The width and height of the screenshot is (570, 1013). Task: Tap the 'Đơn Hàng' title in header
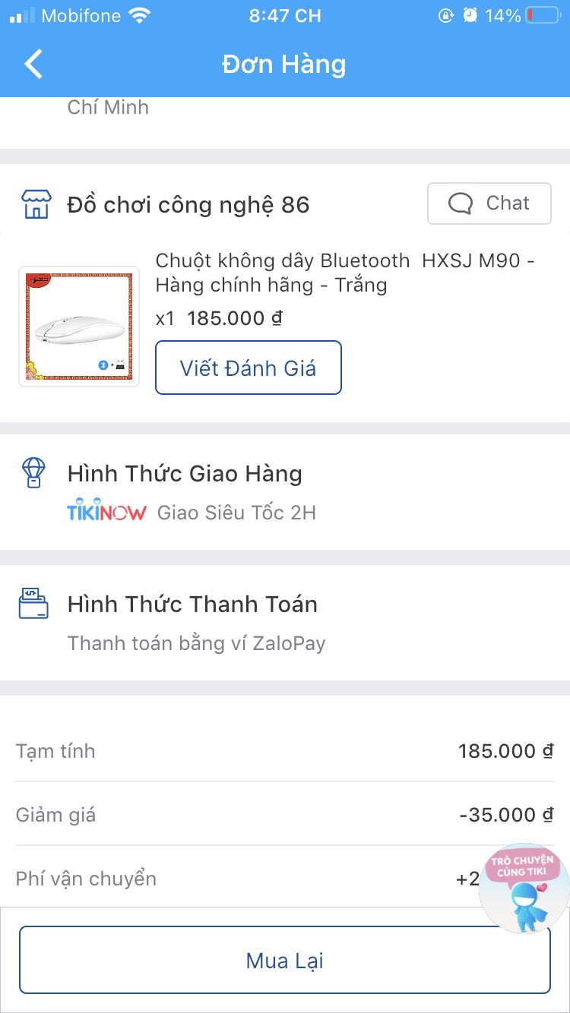pyautogui.click(x=284, y=64)
